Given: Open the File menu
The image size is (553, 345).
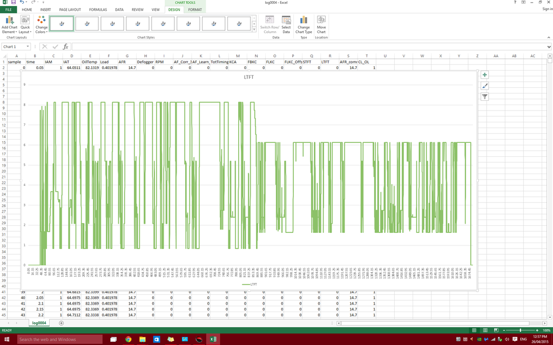Looking at the screenshot, I should coord(8,10).
